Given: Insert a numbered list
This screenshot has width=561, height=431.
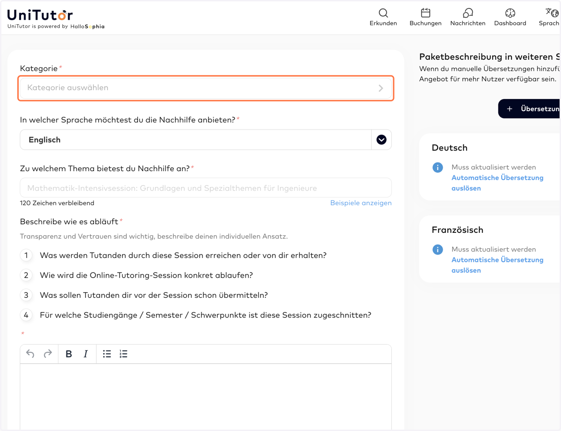Looking at the screenshot, I should click(123, 354).
